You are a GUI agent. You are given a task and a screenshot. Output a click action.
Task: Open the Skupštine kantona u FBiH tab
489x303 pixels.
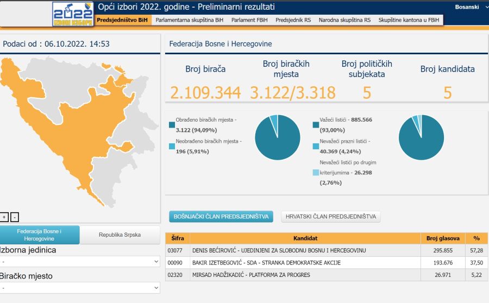coord(409,20)
